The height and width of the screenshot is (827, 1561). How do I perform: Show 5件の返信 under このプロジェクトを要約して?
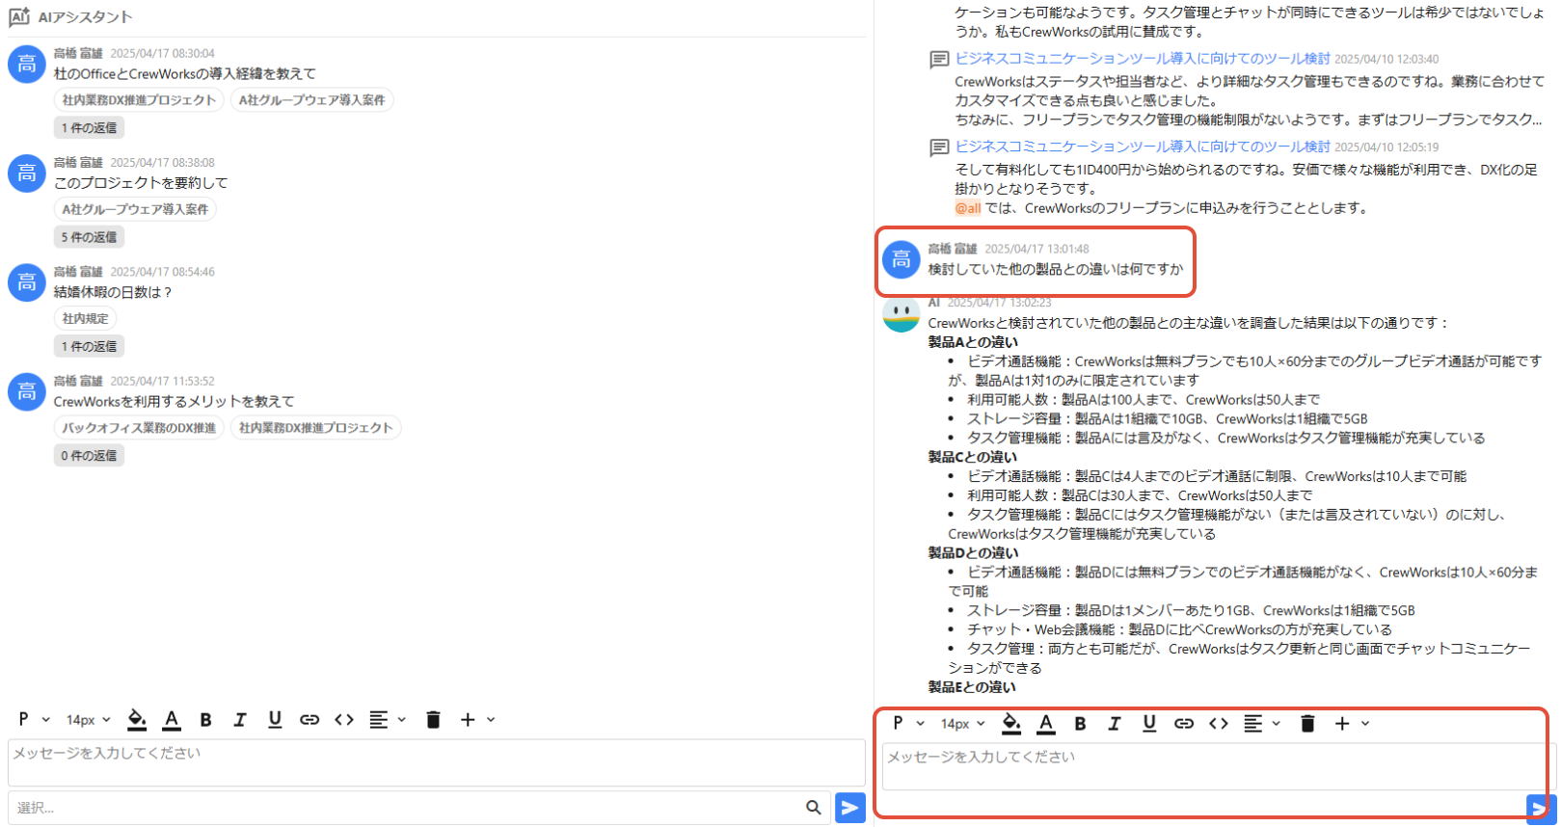pos(89,237)
